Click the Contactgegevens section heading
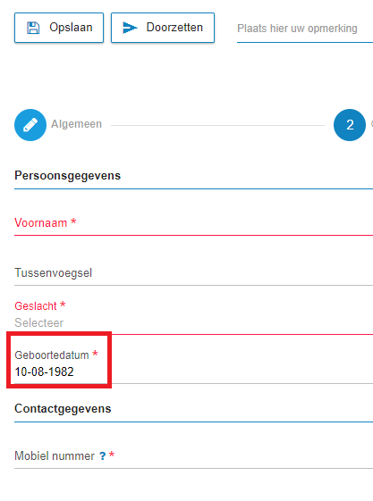Screen dimensions: 373x501 (x=63, y=409)
